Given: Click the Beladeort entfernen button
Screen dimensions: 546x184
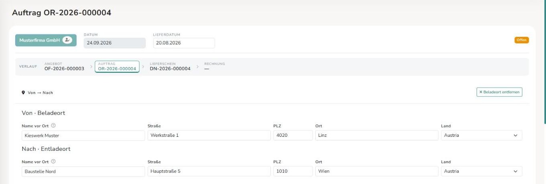Looking at the screenshot, I should pos(499,92).
